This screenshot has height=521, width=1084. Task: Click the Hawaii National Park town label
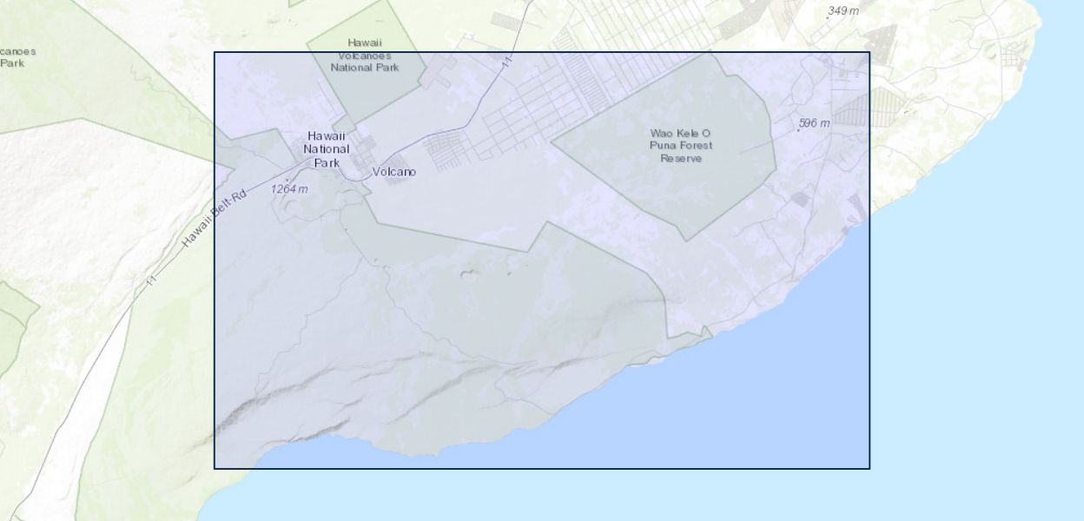pyautogui.click(x=327, y=149)
